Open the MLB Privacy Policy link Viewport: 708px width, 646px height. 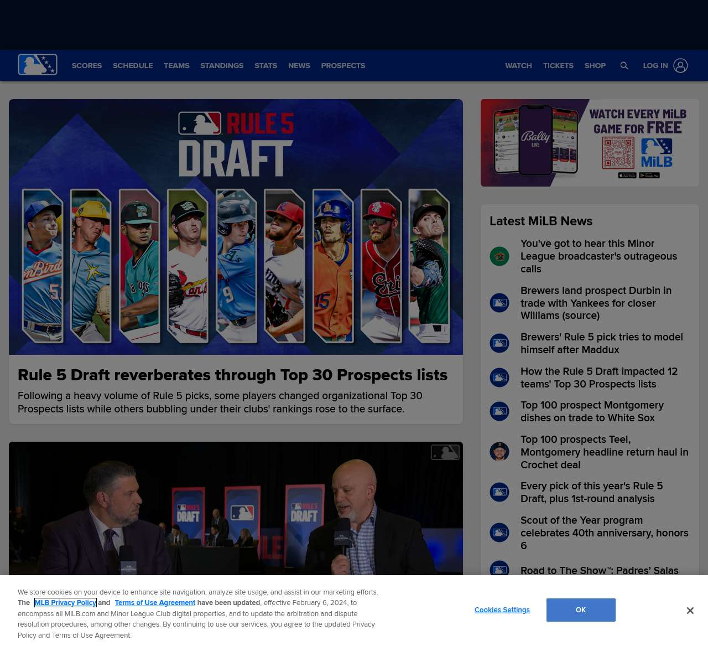[x=65, y=603]
